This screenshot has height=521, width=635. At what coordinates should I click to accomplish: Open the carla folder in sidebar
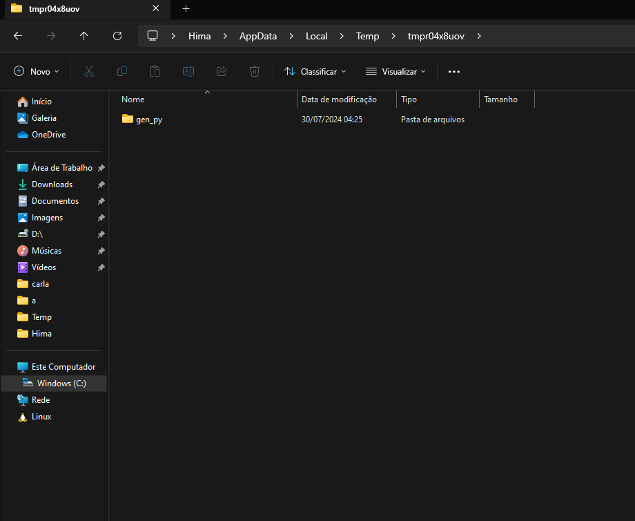tap(33, 284)
